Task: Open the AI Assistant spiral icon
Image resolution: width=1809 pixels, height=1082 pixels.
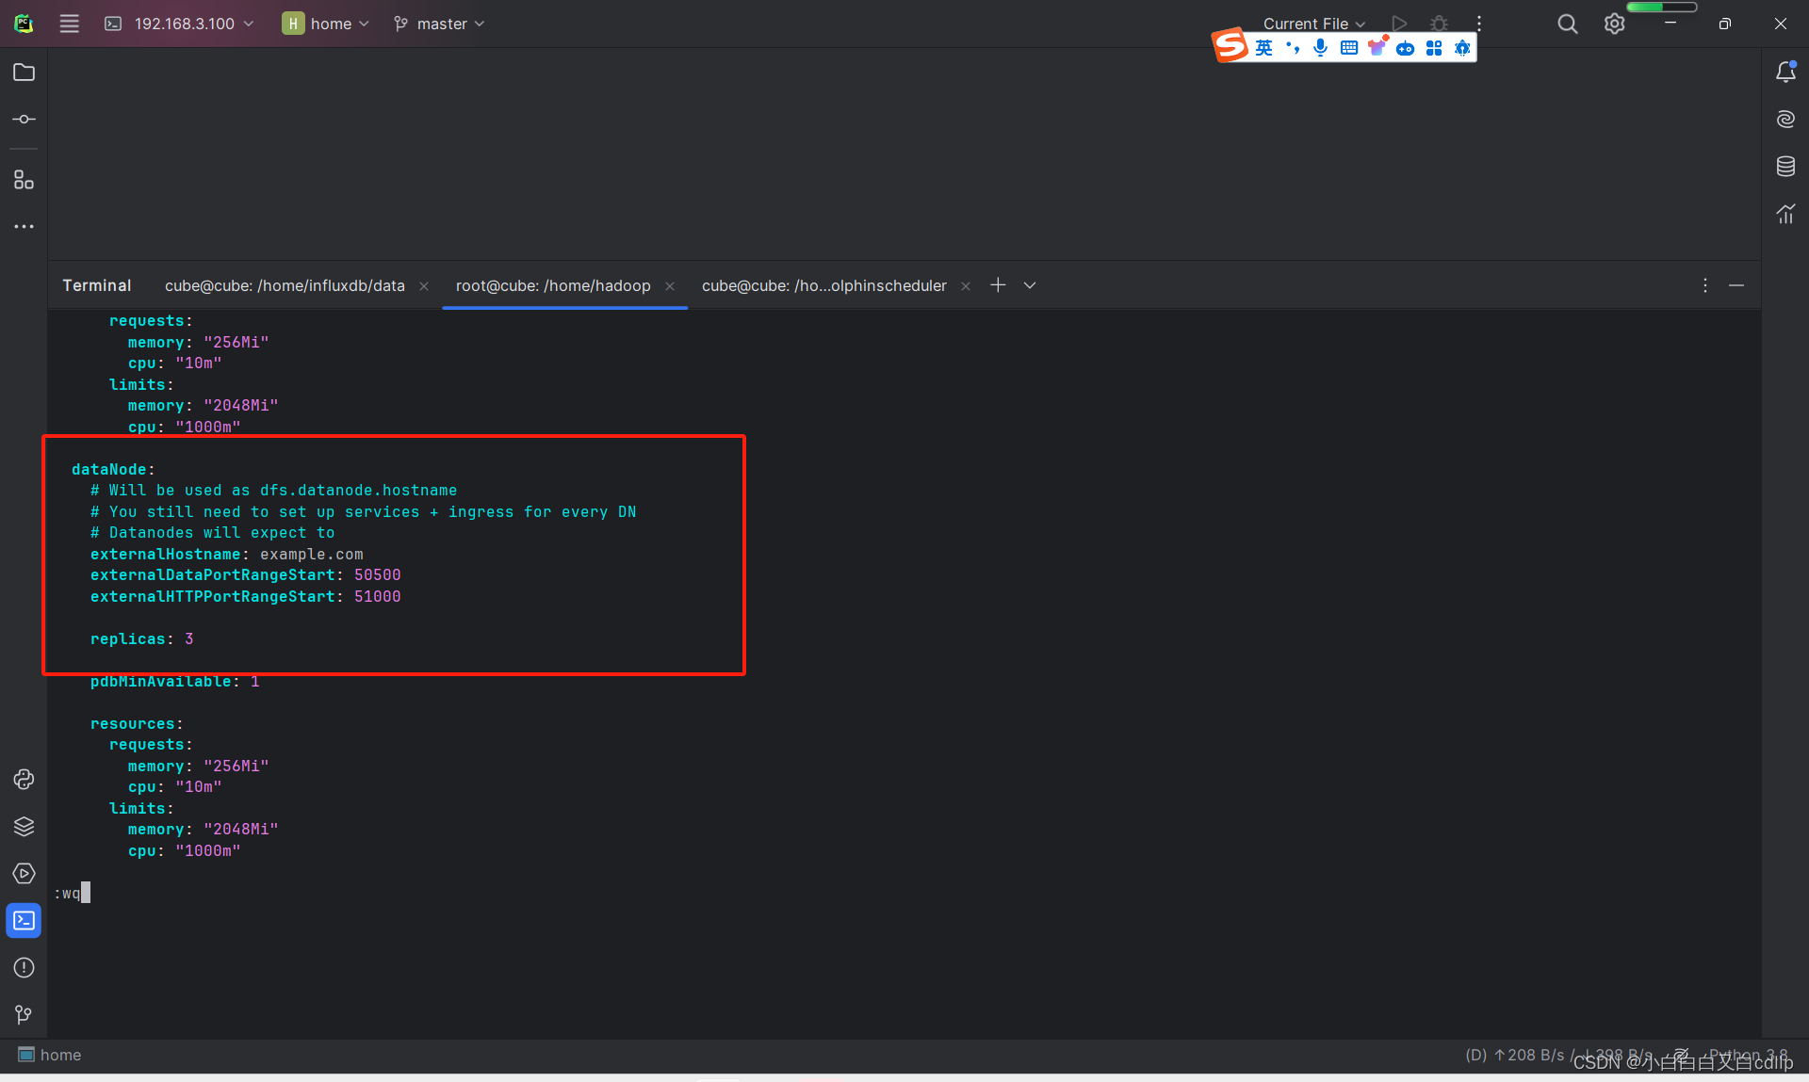Action: 1785,120
